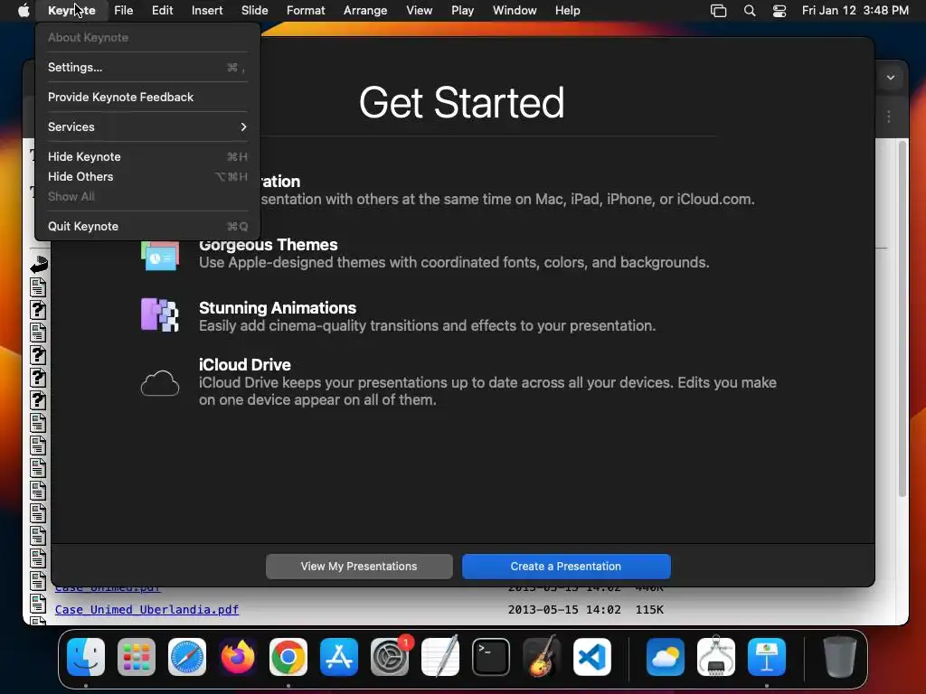Click the Keynote menu title
Viewport: 926px width, 694px height.
[x=71, y=11]
